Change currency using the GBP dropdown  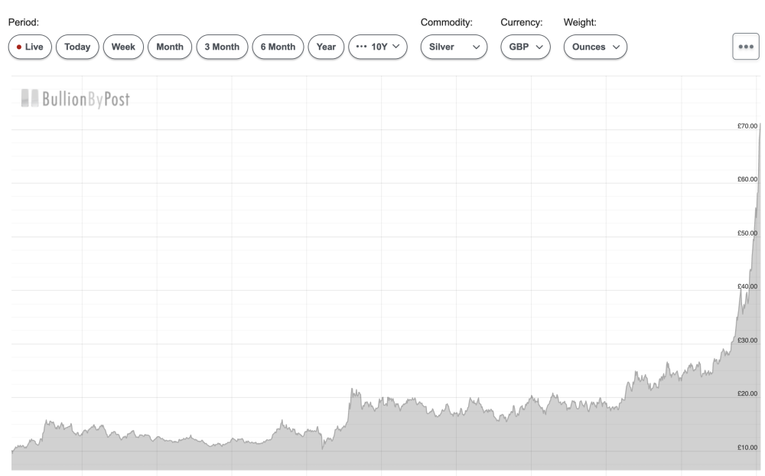click(x=526, y=47)
